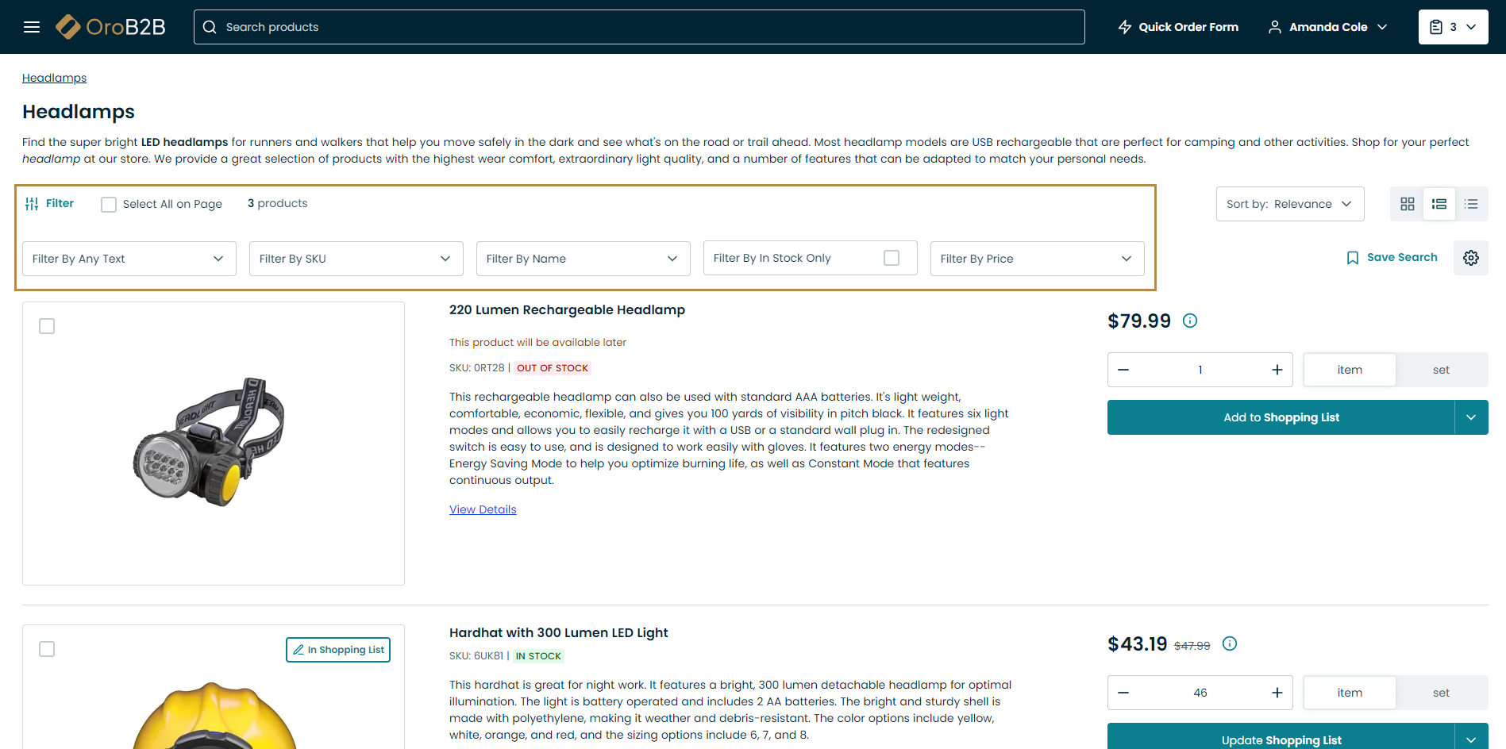The width and height of the screenshot is (1506, 749).
Task: Open Amanda Cole account menu
Action: pos(1327,27)
